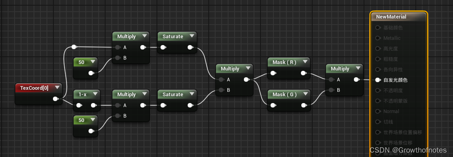Select the 1-x node title
This screenshot has height=157, width=453.
(83, 94)
